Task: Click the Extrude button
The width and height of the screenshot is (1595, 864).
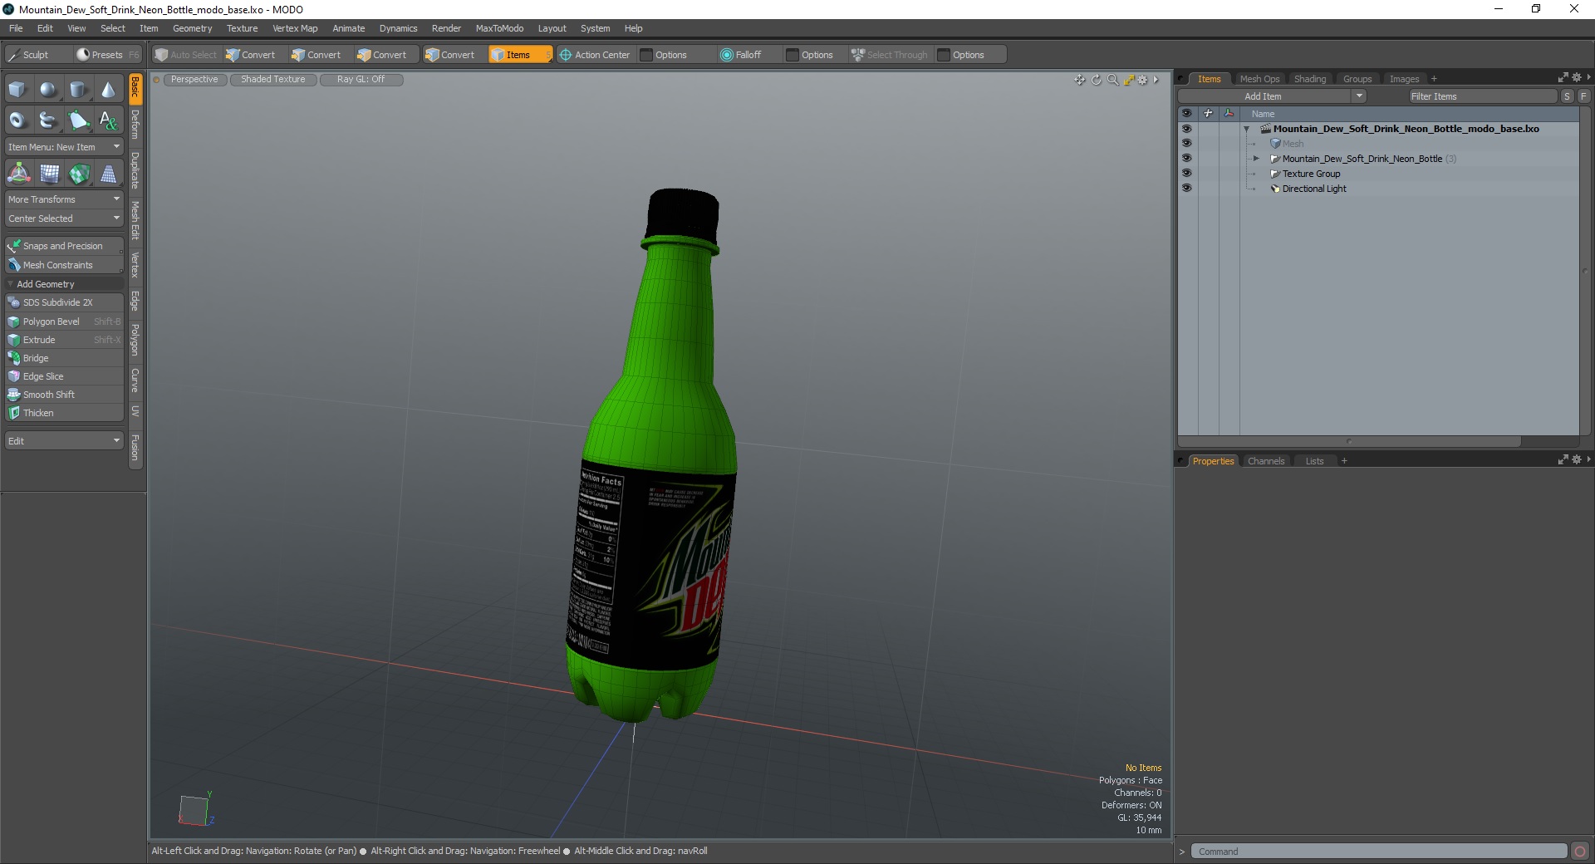Action: click(x=64, y=340)
